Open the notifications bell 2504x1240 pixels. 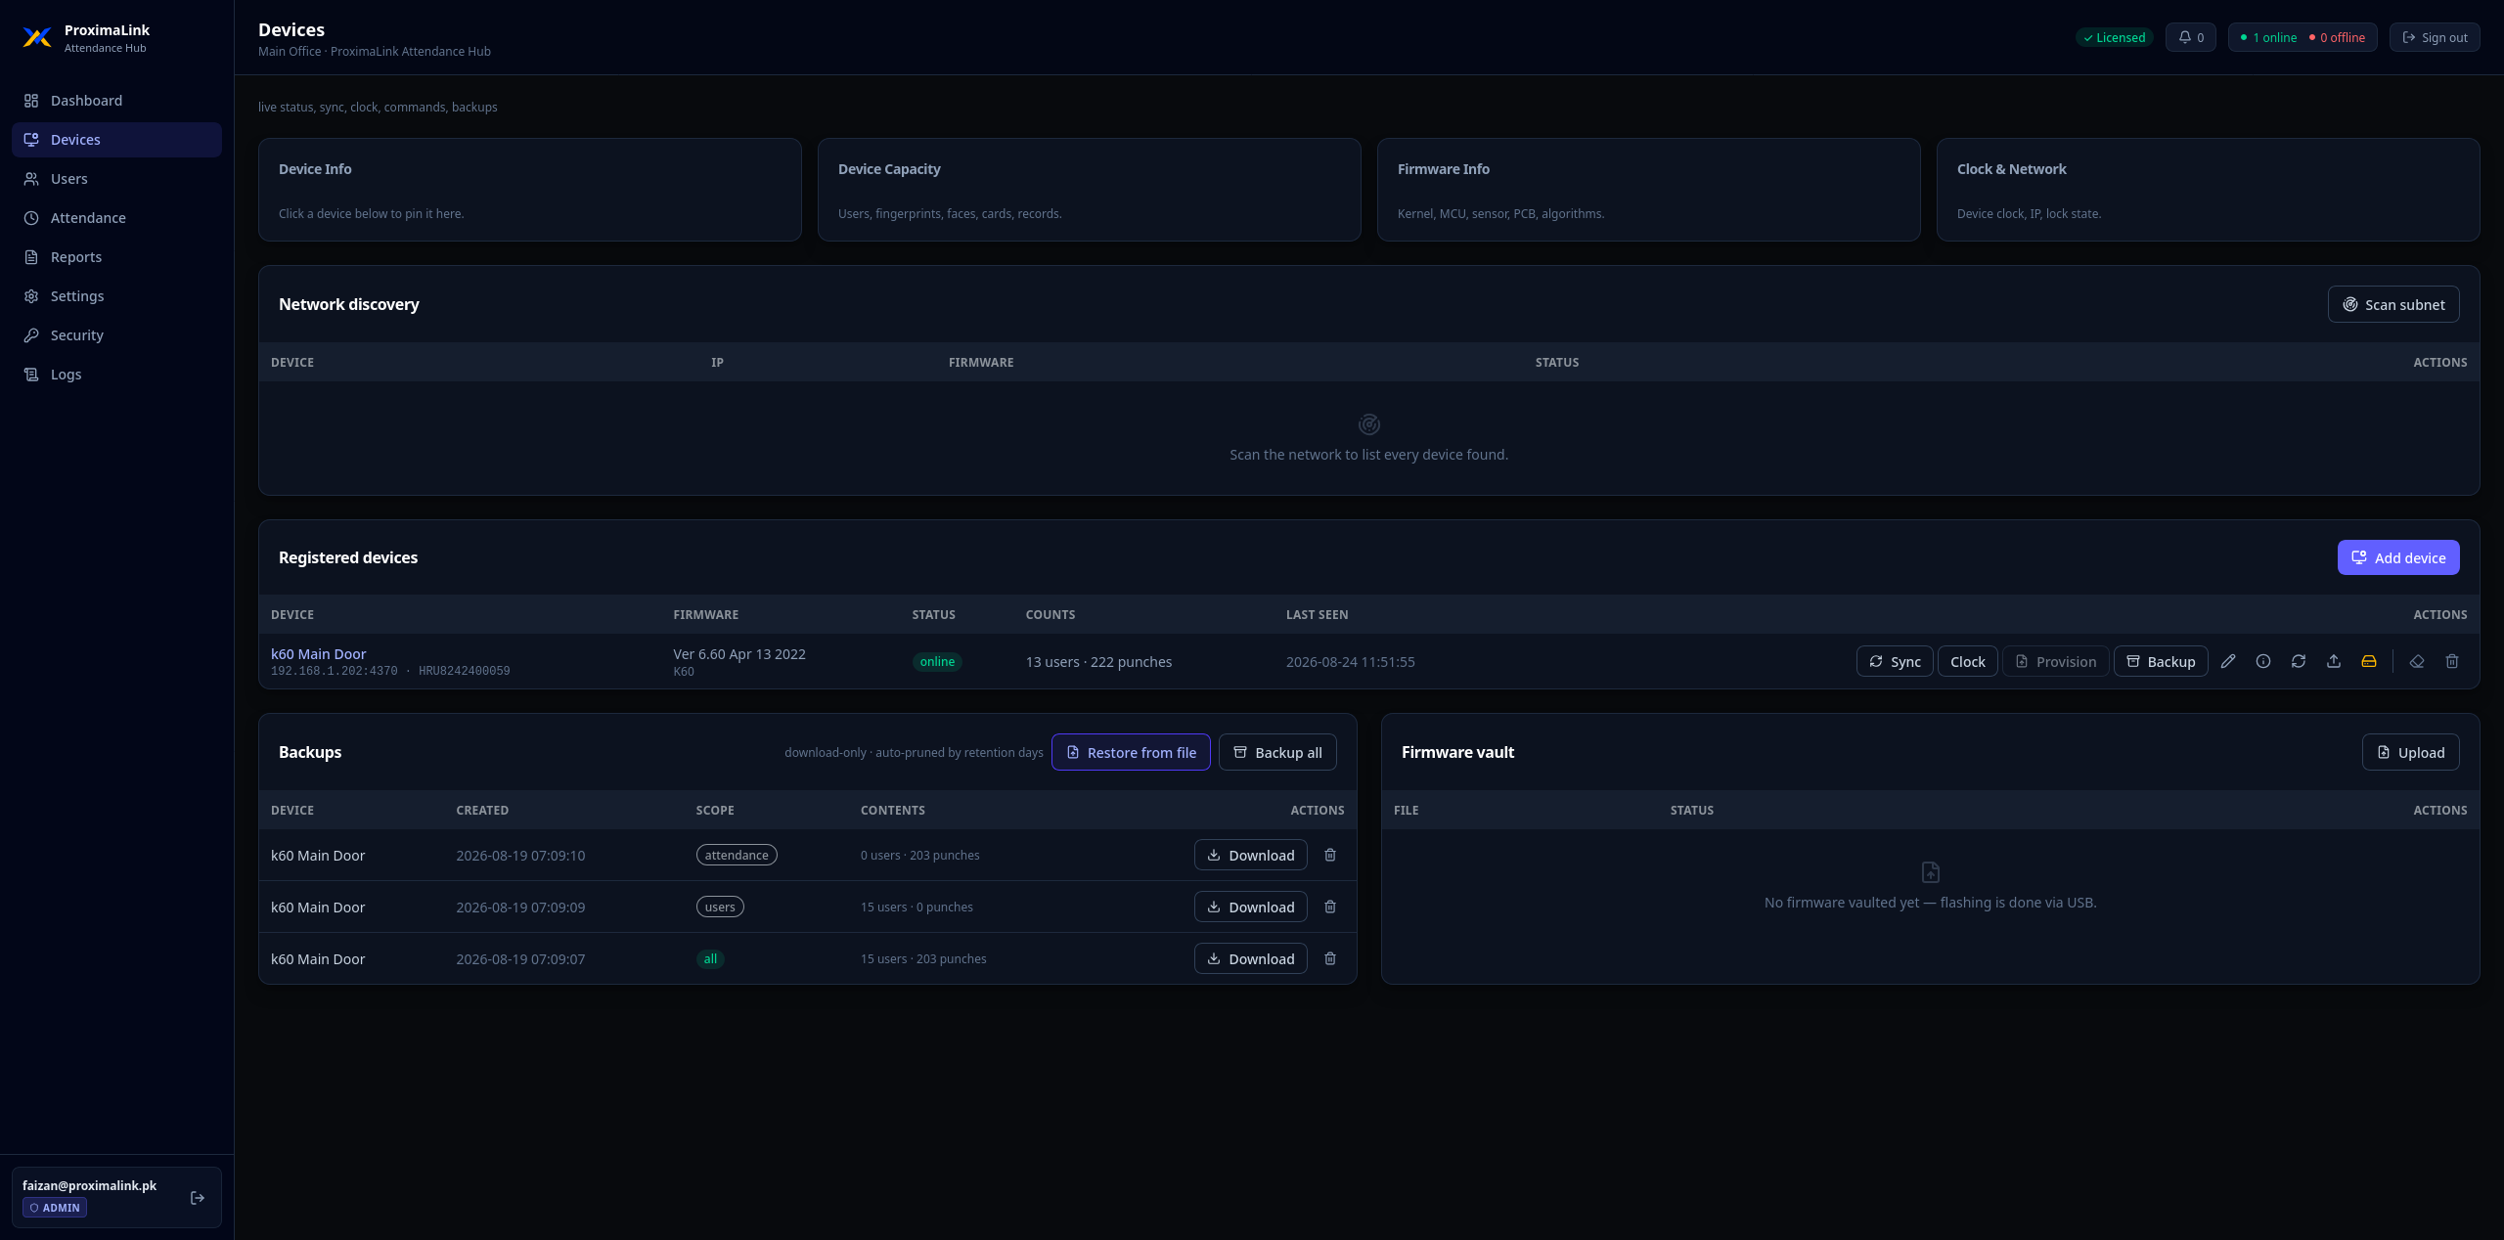[x=2190, y=37]
